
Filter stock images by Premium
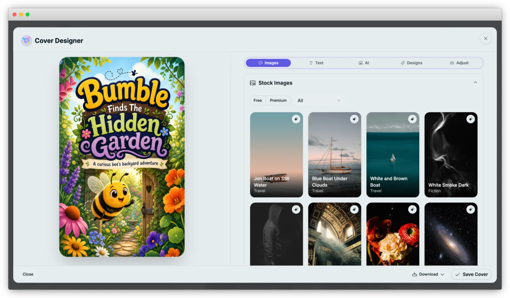278,100
